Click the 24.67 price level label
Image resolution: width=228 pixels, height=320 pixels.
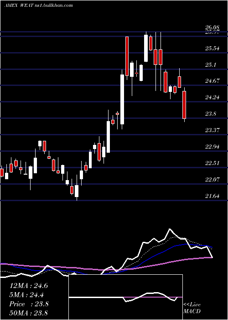pos(212,81)
